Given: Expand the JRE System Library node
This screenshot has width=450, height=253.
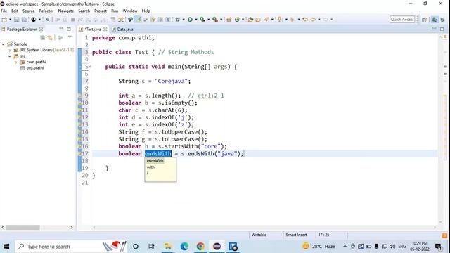Looking at the screenshot, I should 9,50.
